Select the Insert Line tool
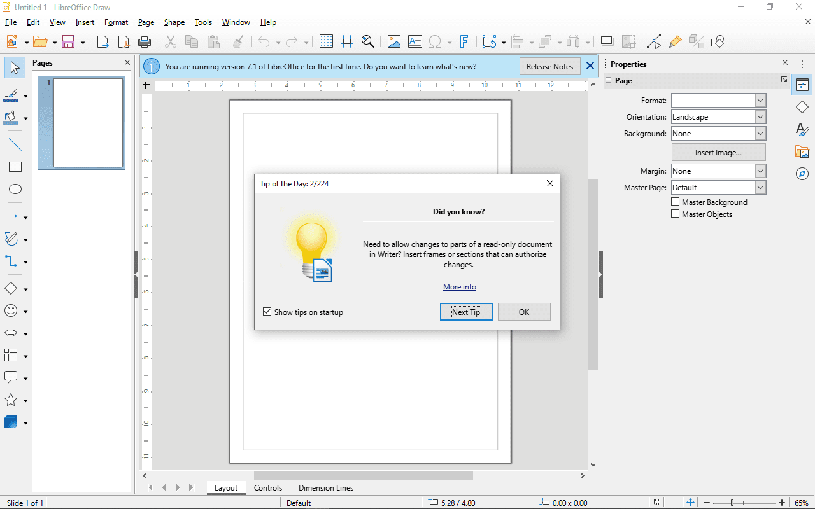The image size is (815, 509). (x=15, y=144)
